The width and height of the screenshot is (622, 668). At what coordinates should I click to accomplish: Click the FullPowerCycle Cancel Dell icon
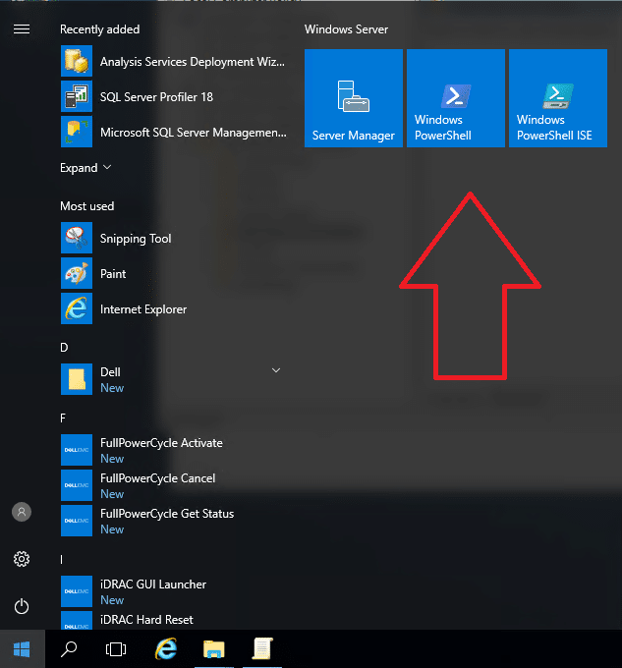pyautogui.click(x=77, y=485)
